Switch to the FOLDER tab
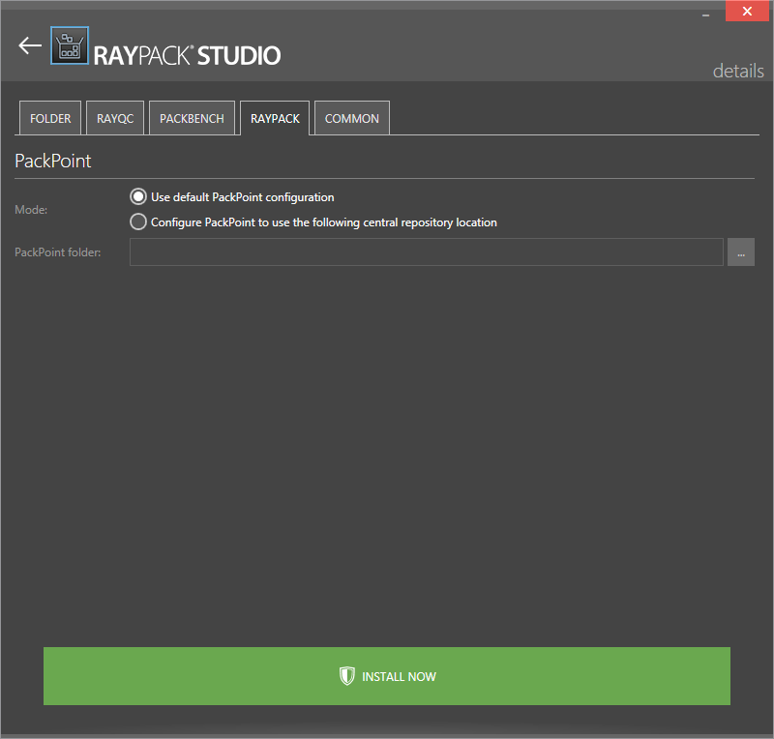The image size is (774, 739). 50,118
